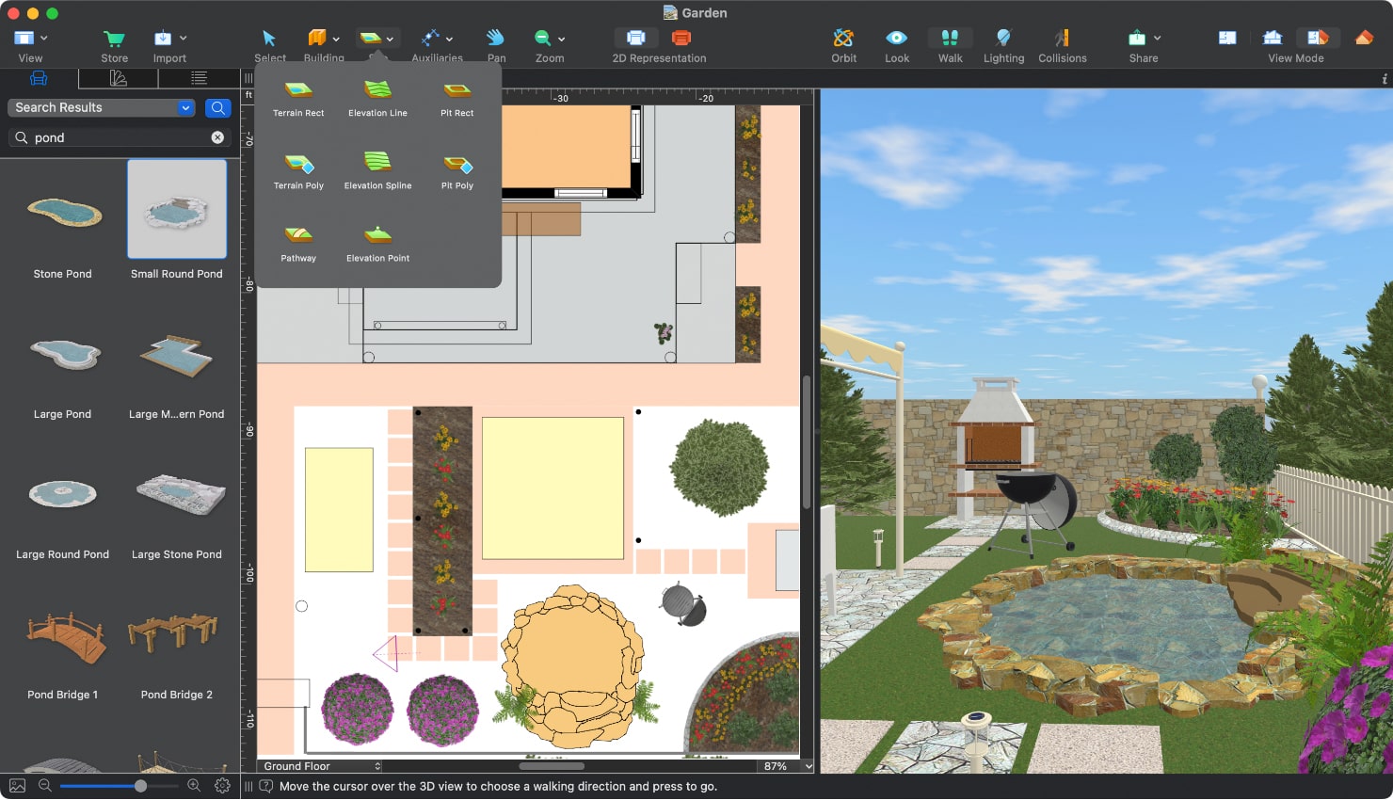Viewport: 1393px width, 800px height.
Task: Select the Pathway tool
Action: point(298,242)
